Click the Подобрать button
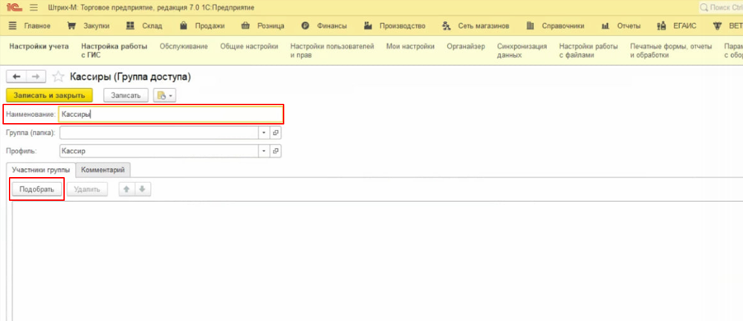 tap(36, 189)
